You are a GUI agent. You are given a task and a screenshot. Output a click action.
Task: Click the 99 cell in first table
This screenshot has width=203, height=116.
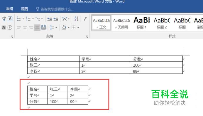point(157,71)
